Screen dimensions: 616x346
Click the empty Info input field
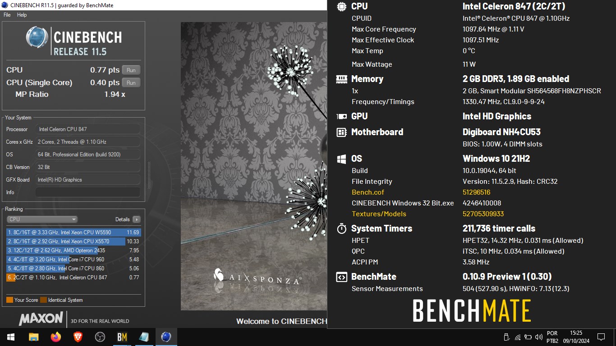[88, 192]
